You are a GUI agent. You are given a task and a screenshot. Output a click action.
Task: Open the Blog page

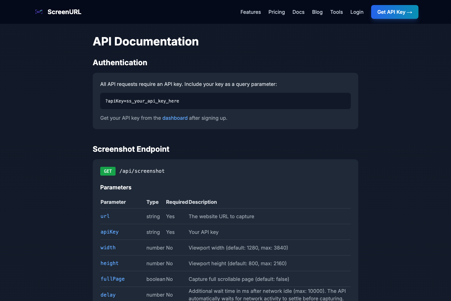pyautogui.click(x=317, y=12)
